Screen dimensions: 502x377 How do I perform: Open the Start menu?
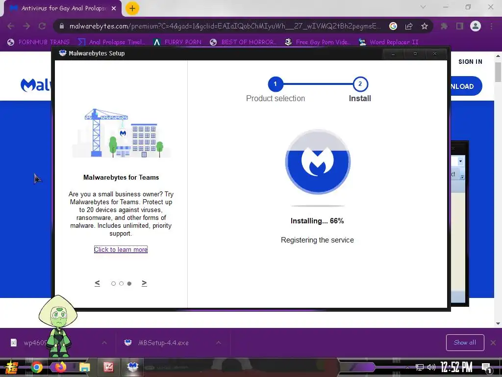[x=11, y=367]
